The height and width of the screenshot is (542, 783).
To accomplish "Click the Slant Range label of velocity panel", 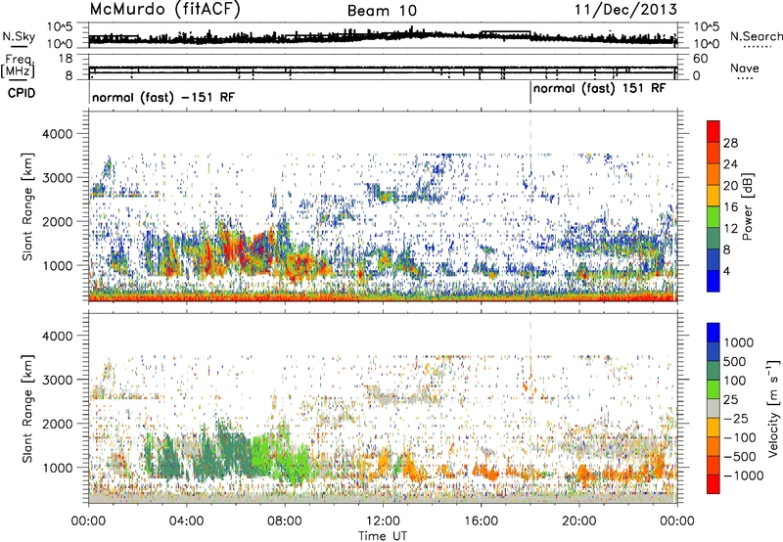I will coord(27,408).
